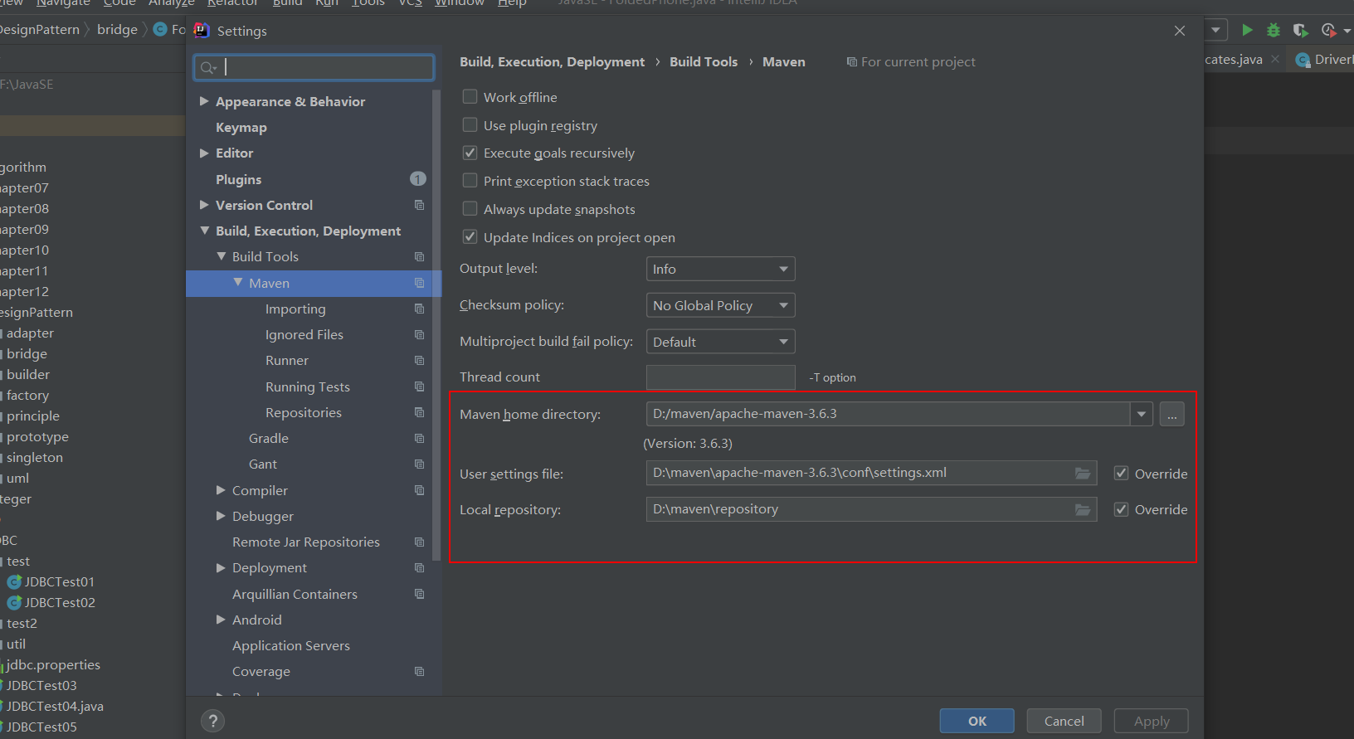This screenshot has height=739, width=1354.
Task: Open the Refactor menu in IDE
Action: pos(232,2)
